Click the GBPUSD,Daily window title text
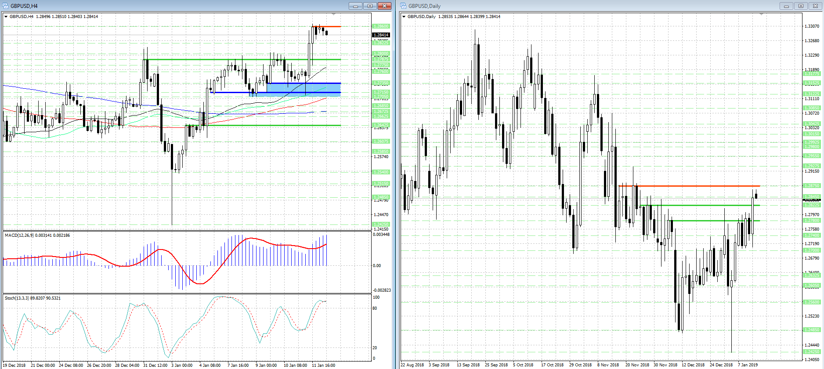824x369 pixels. click(424, 6)
